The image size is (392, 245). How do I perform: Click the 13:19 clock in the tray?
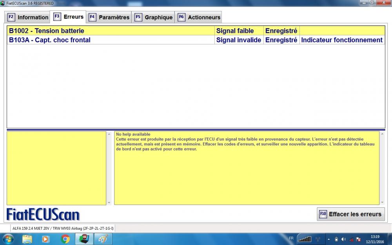375,236
